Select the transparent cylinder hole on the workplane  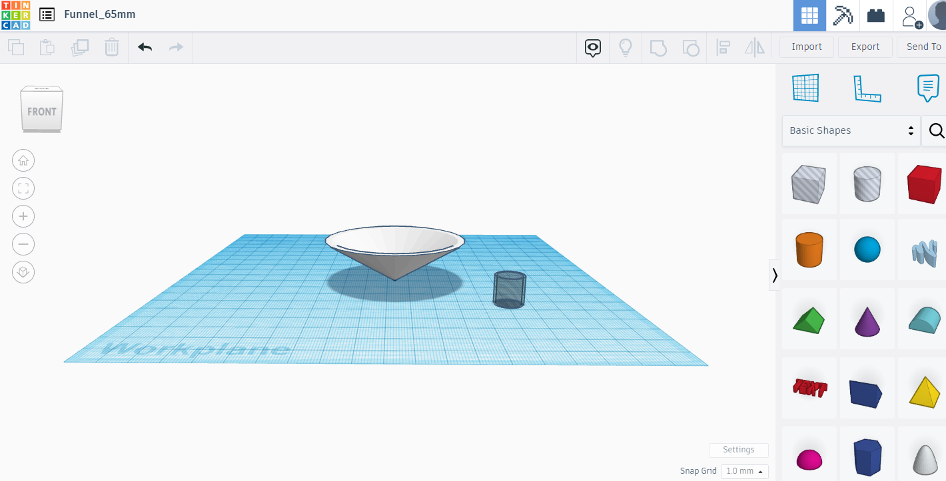[510, 289]
